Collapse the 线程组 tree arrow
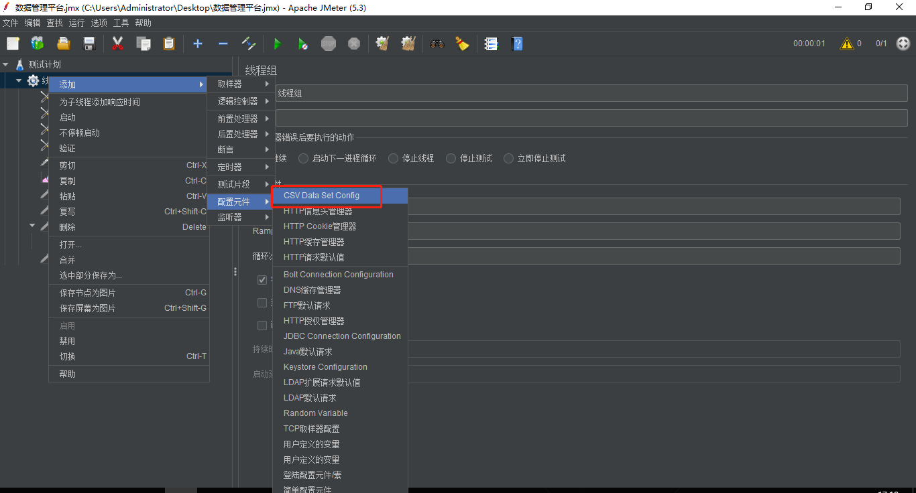This screenshot has width=916, height=493. click(x=19, y=80)
